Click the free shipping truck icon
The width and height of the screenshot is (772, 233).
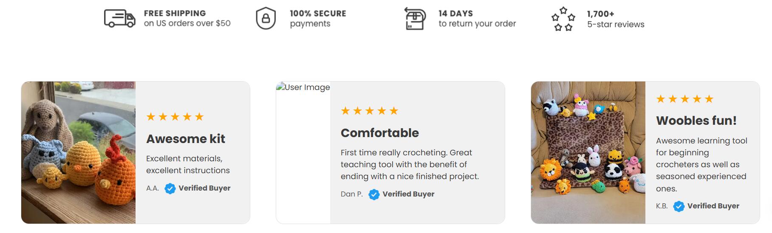point(119,19)
